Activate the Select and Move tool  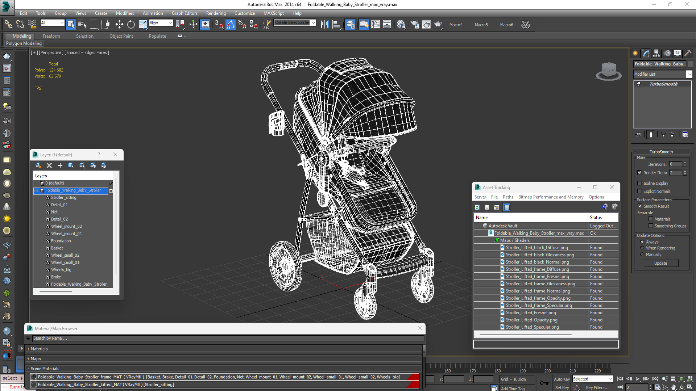119,24
